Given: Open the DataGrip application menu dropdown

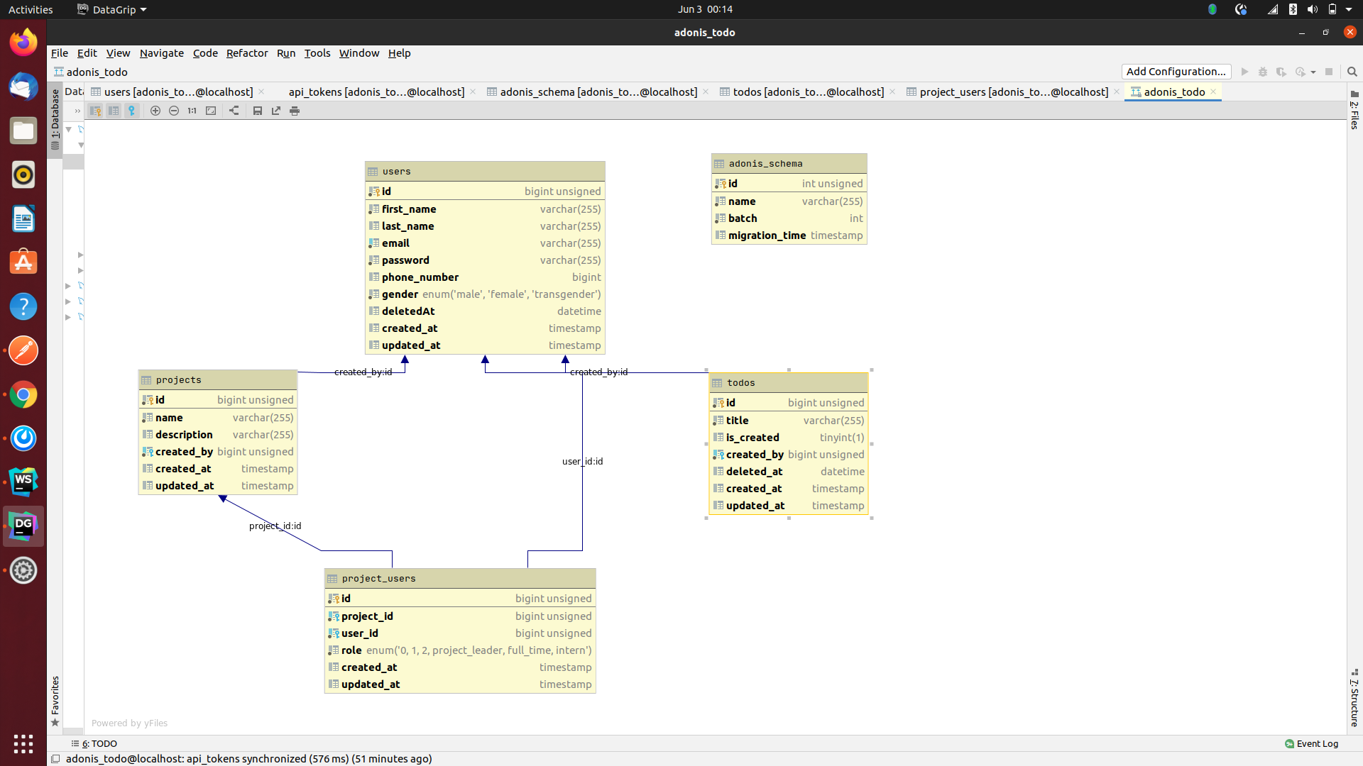Looking at the screenshot, I should point(112,9).
